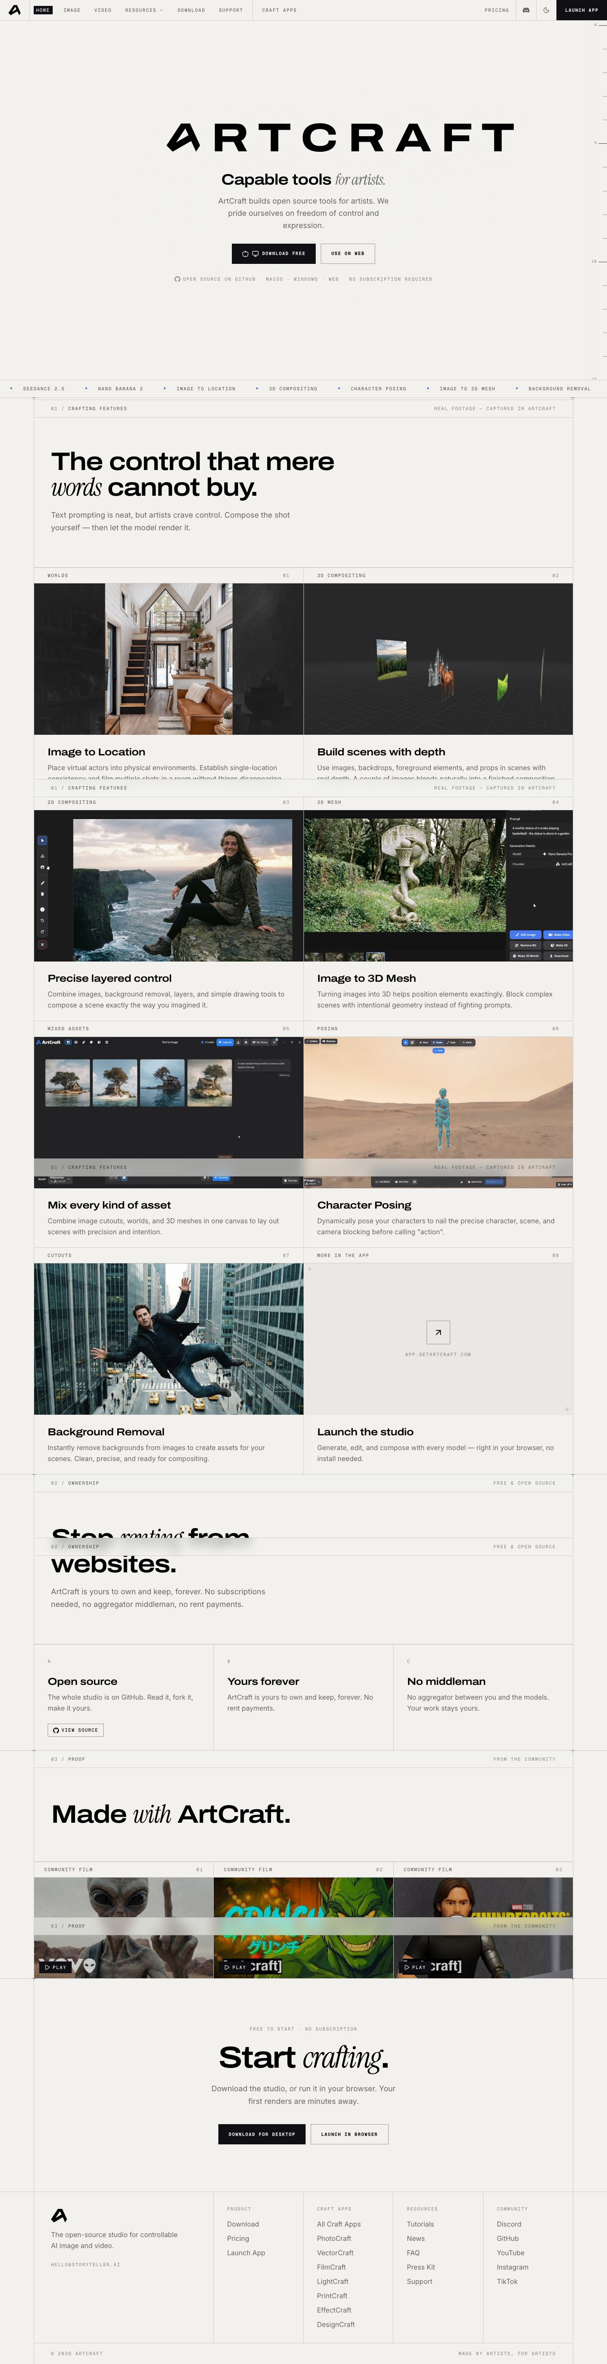
Task: Click the View Source GitHub button
Action: (x=75, y=1730)
